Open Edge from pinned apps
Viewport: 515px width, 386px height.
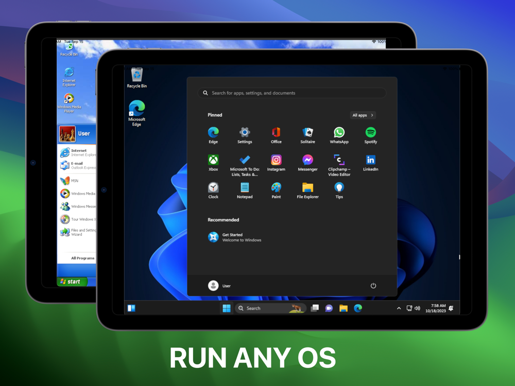pyautogui.click(x=213, y=135)
